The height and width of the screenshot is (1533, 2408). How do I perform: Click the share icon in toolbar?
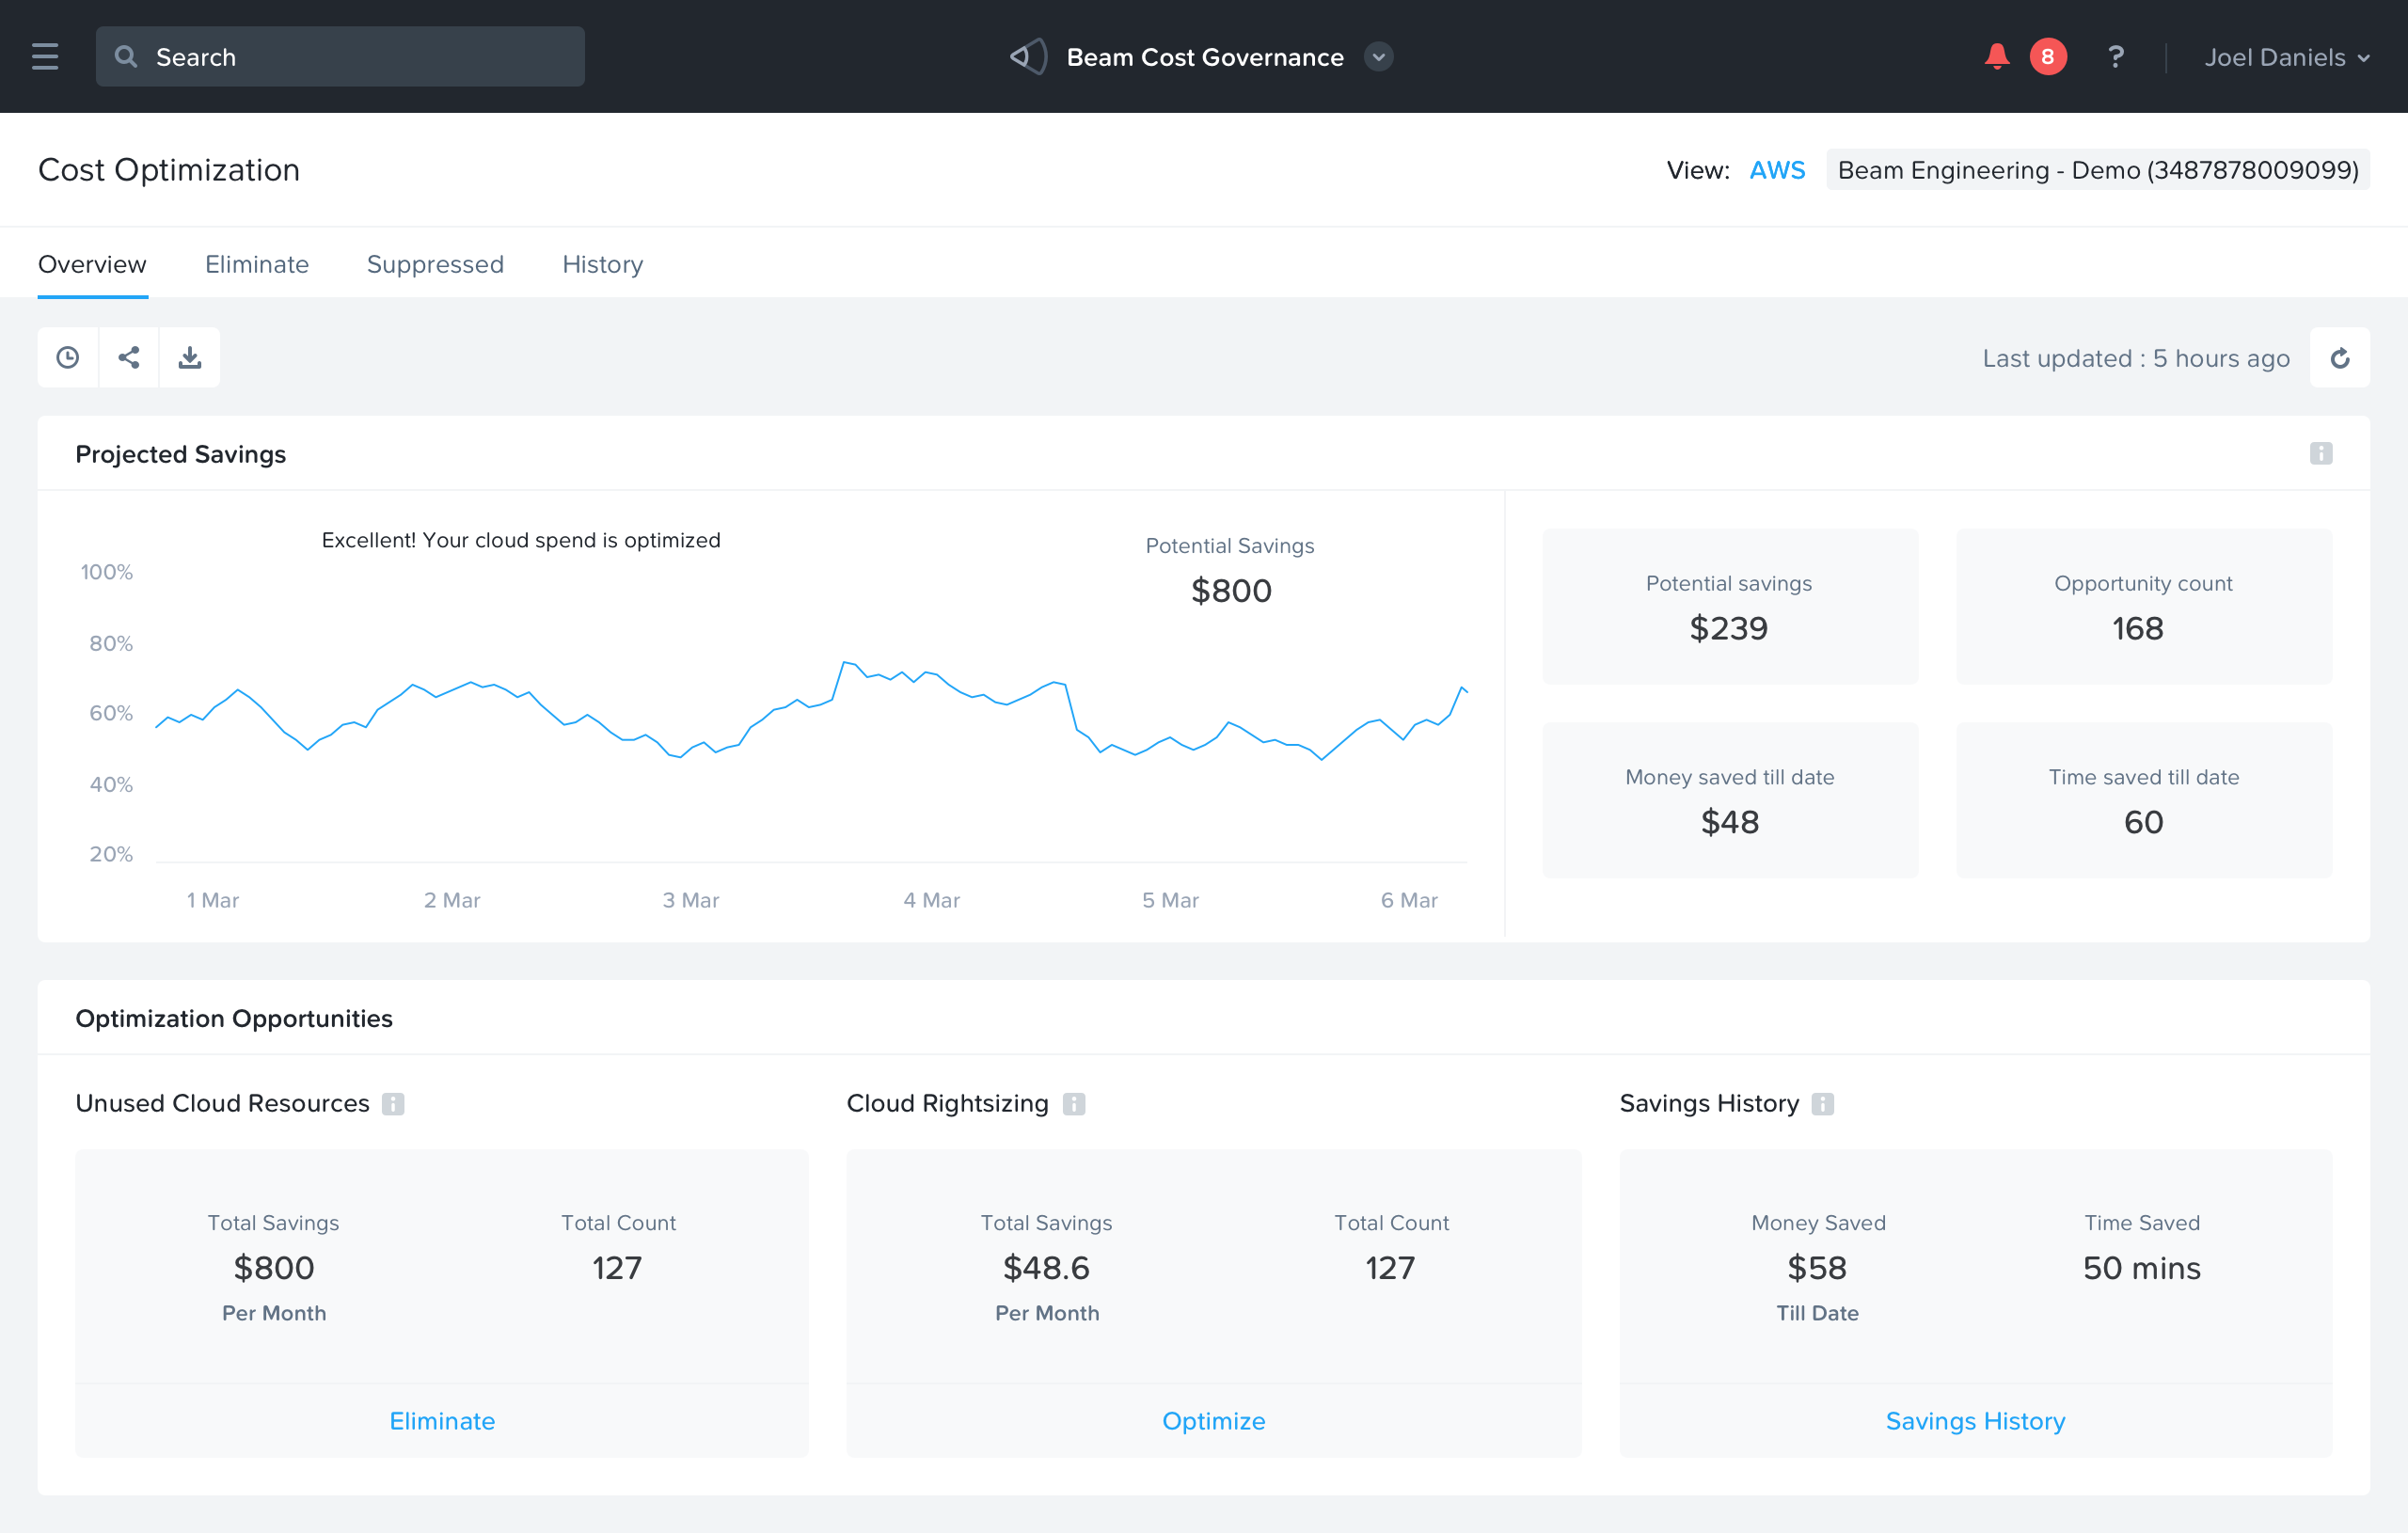pos(129,358)
